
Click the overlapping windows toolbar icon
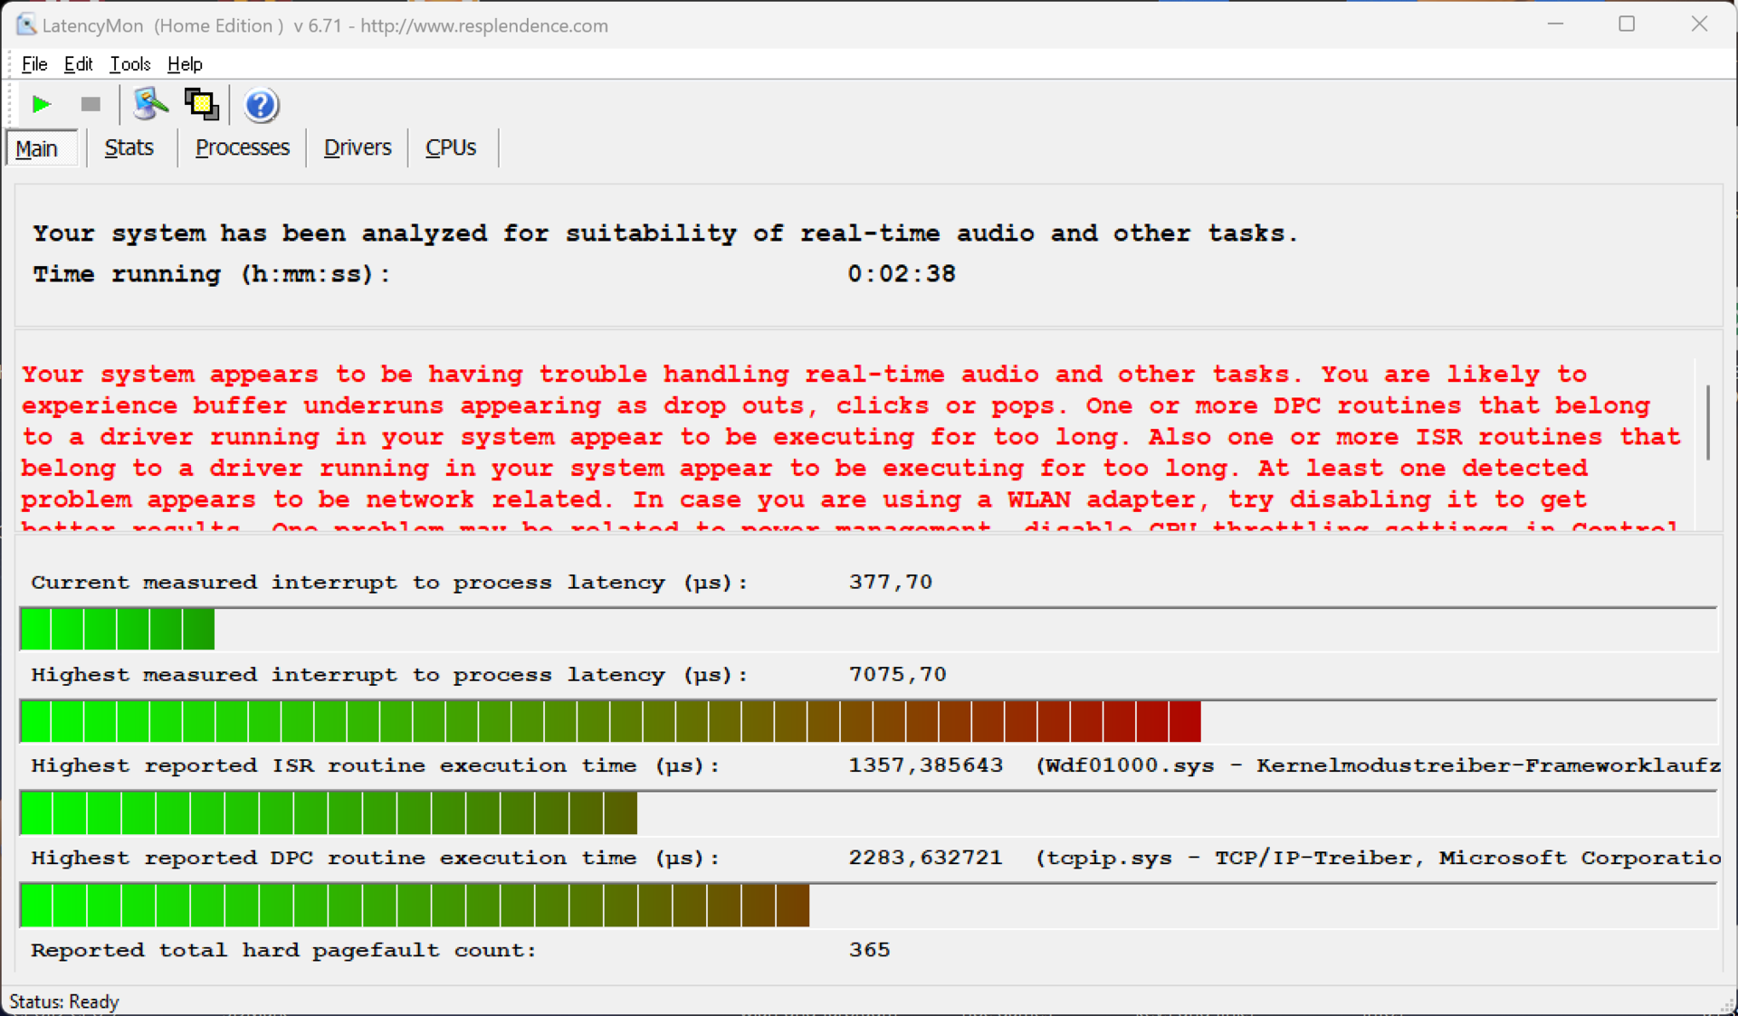[201, 105]
